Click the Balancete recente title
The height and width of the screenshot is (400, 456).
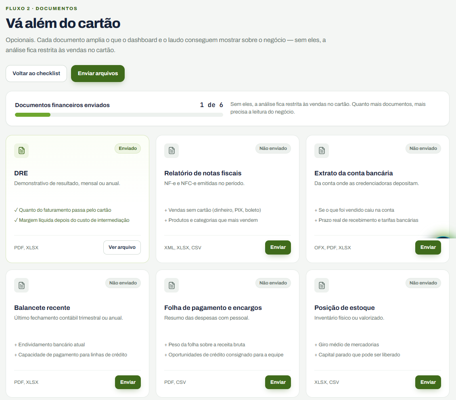pos(42,308)
